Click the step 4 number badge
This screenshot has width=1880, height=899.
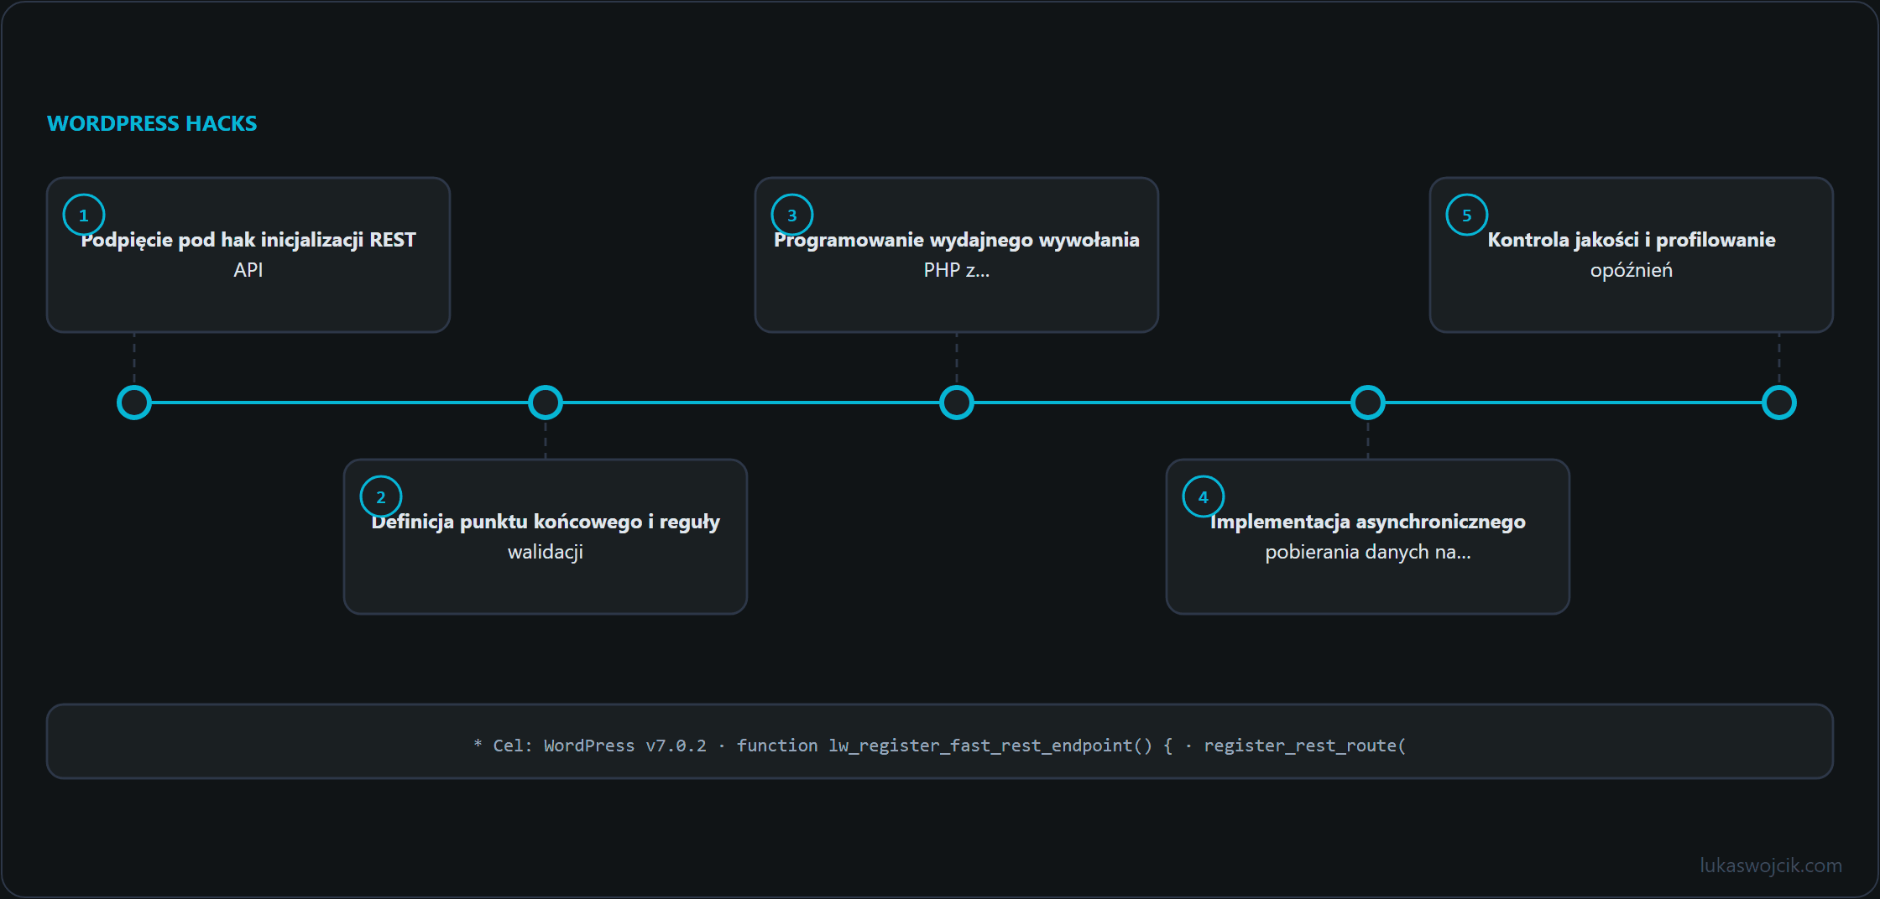1204,496
